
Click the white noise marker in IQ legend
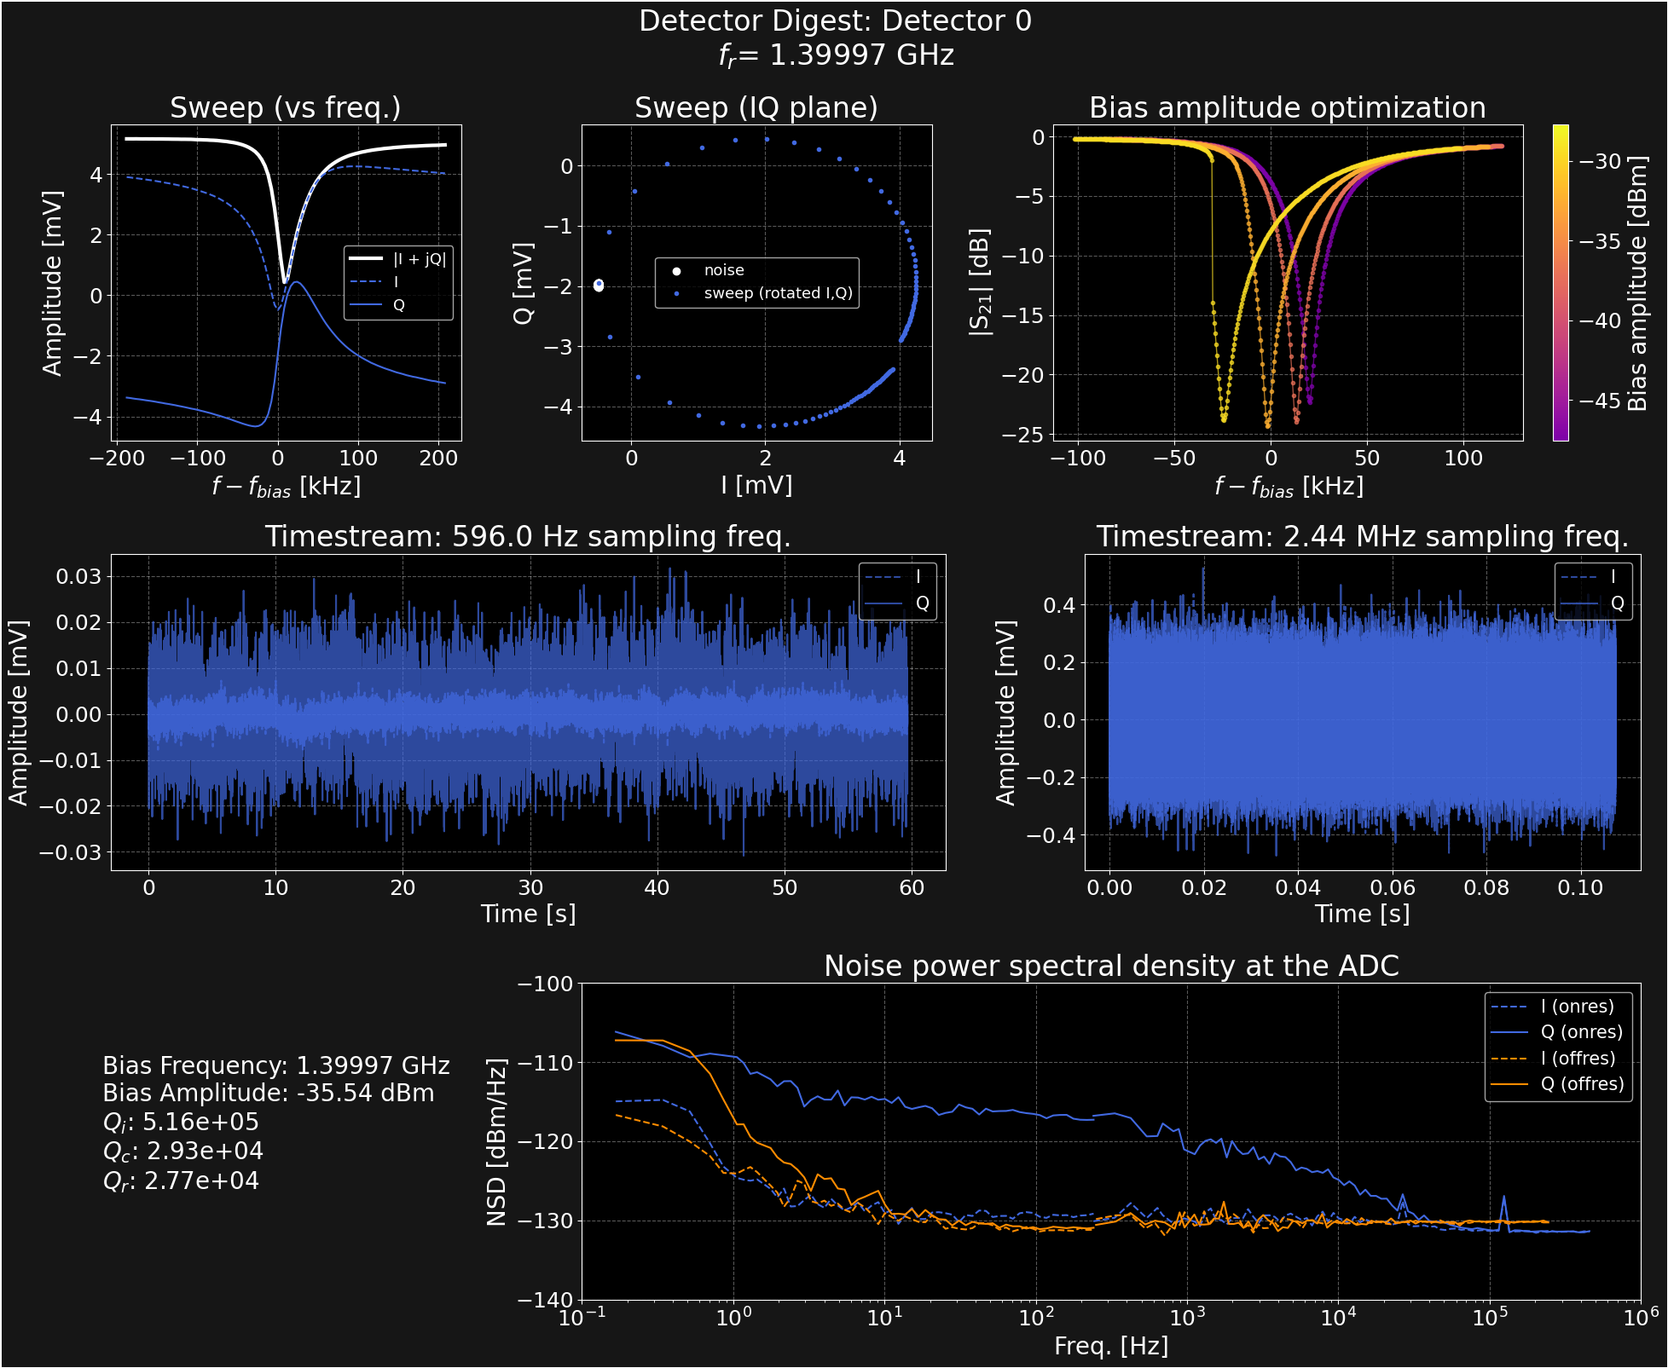point(677,271)
